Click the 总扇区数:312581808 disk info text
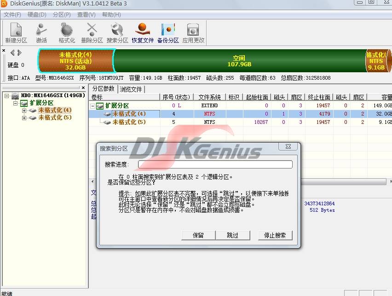This screenshot has height=296, width=392. coord(306,78)
